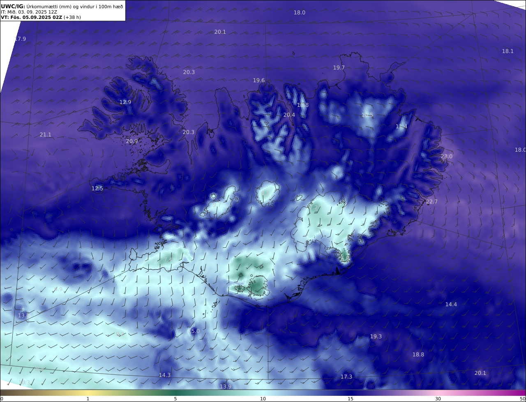Click the 14.4 value on the map
526x402 pixels.
tap(451, 304)
